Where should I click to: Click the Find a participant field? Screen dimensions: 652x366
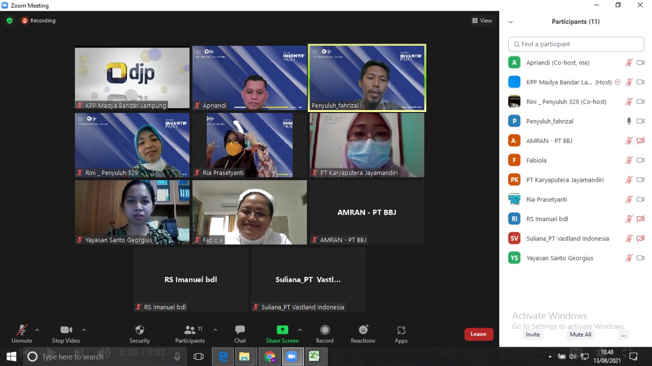(576, 44)
